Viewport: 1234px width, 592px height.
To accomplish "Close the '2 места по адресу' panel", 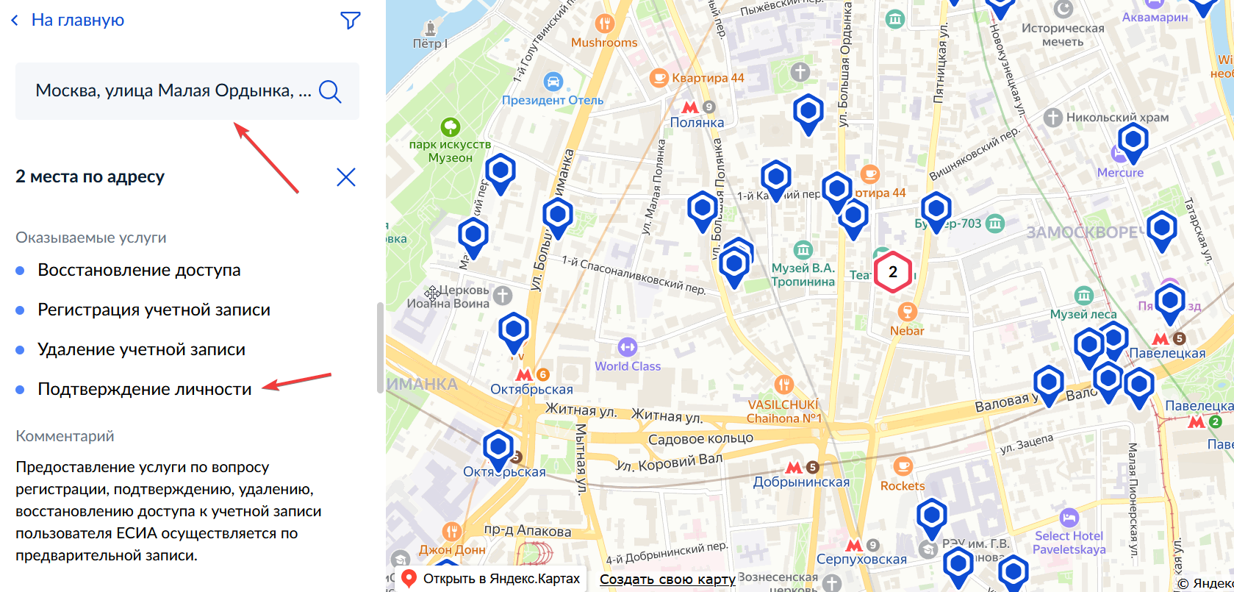I will [345, 177].
